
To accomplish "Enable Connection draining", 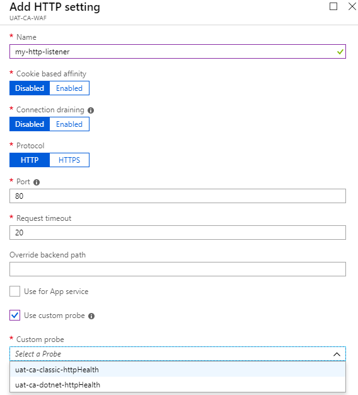I will click(x=69, y=124).
